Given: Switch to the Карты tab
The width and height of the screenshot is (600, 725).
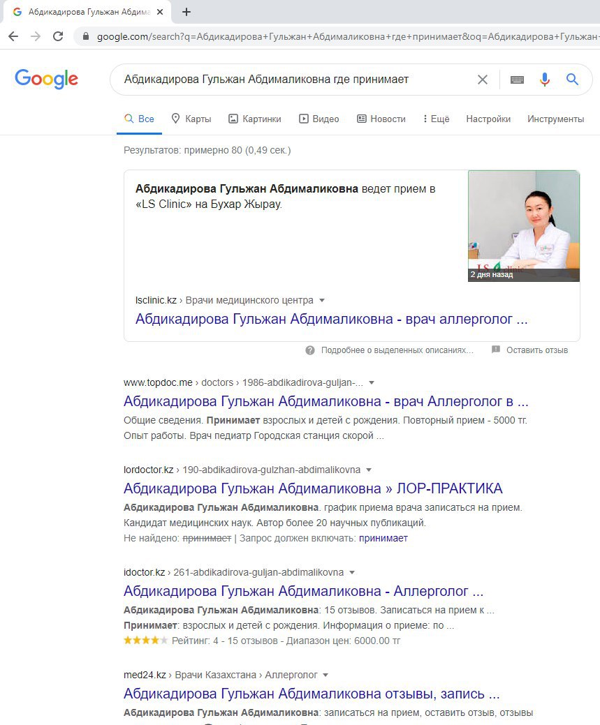Looking at the screenshot, I should coord(191,119).
